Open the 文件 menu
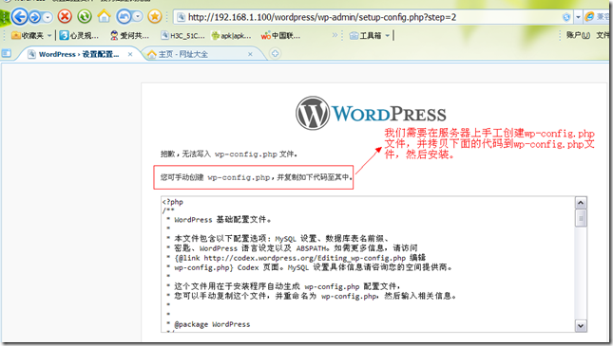The height and width of the screenshot is (346, 613). 603,35
